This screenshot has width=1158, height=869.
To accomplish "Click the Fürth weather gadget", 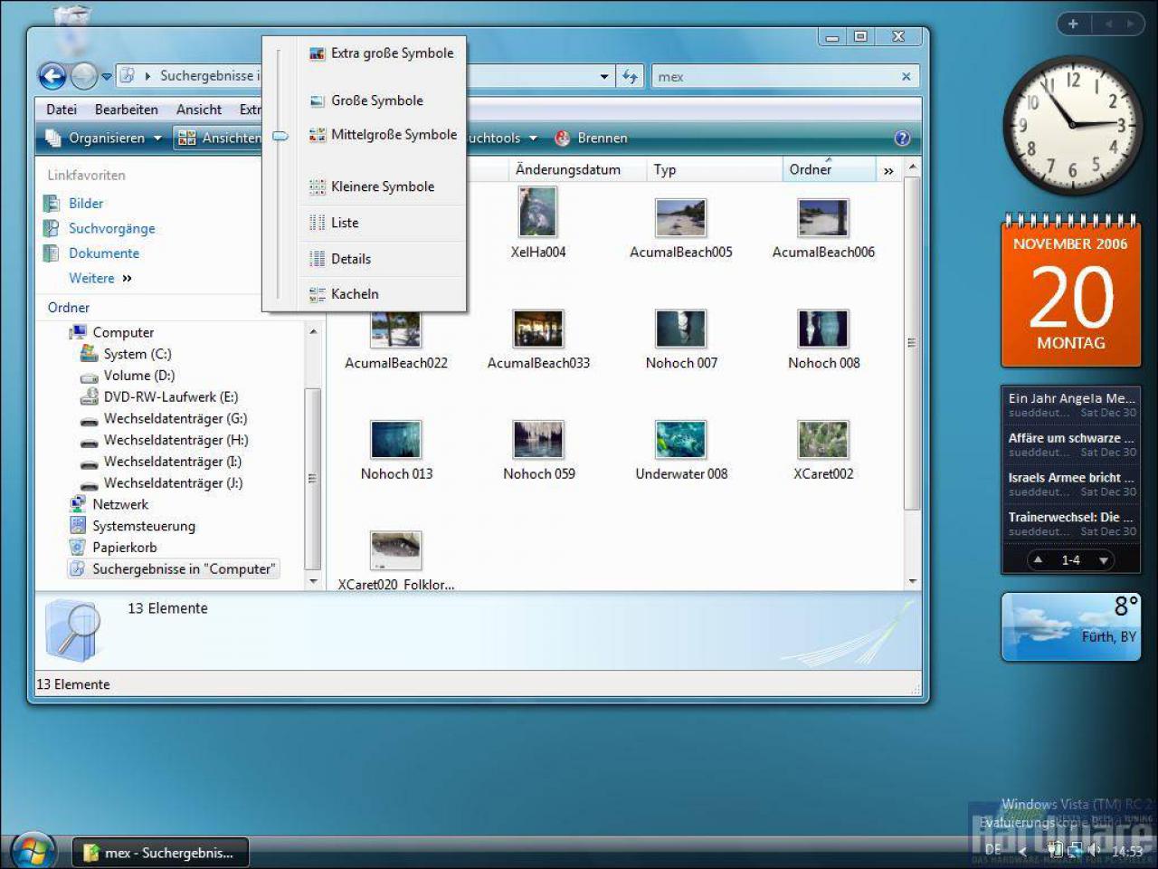I will click(1071, 626).
